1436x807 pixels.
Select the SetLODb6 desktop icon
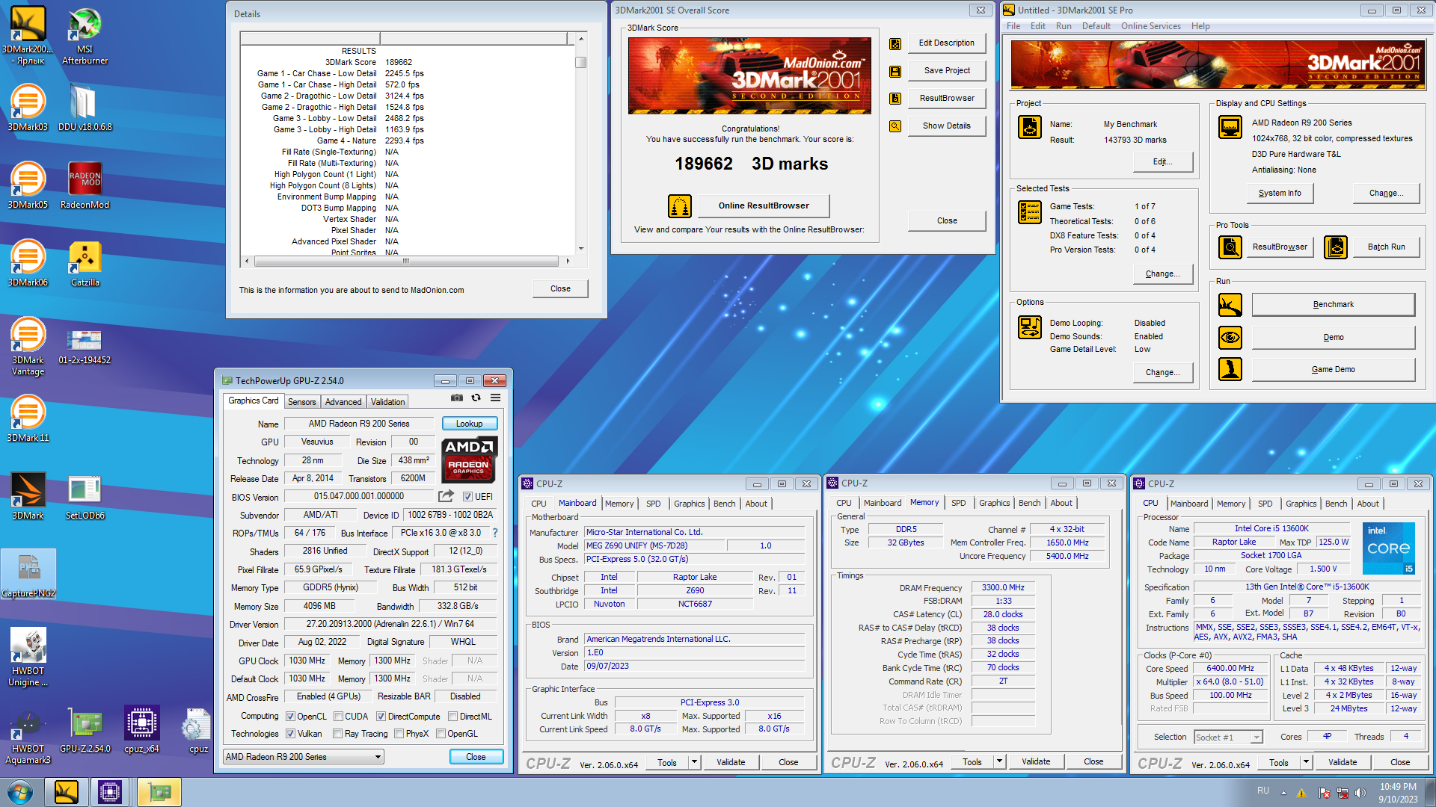(85, 497)
